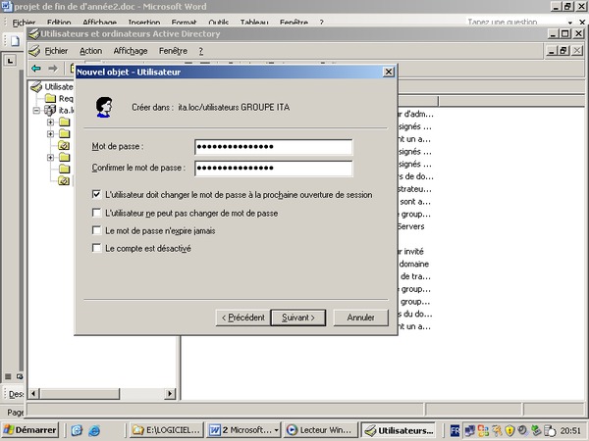The image size is (589, 441).
Task: Check 'L'utilisateur ne peut pas changer de mot de passe'
Action: (96, 213)
